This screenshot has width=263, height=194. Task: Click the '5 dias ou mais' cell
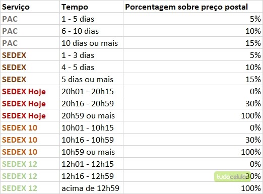(x=91, y=79)
